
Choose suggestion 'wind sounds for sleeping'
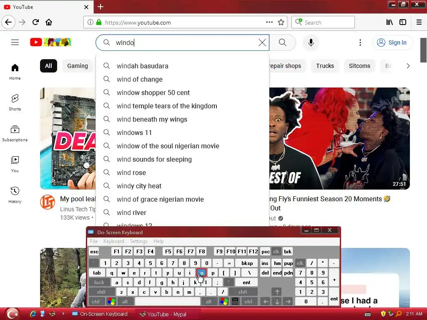(183, 159)
